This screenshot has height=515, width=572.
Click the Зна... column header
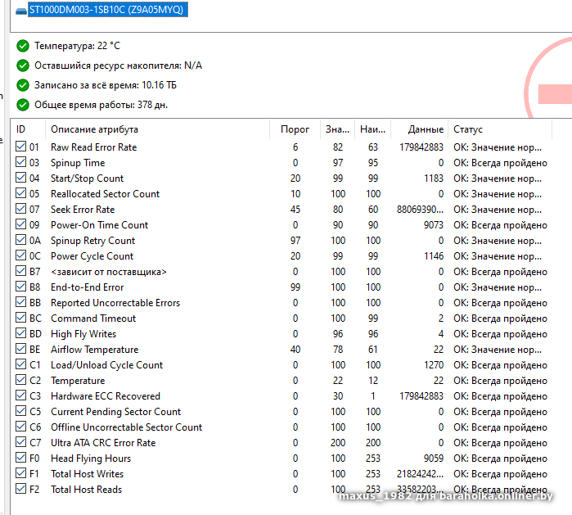click(x=337, y=129)
